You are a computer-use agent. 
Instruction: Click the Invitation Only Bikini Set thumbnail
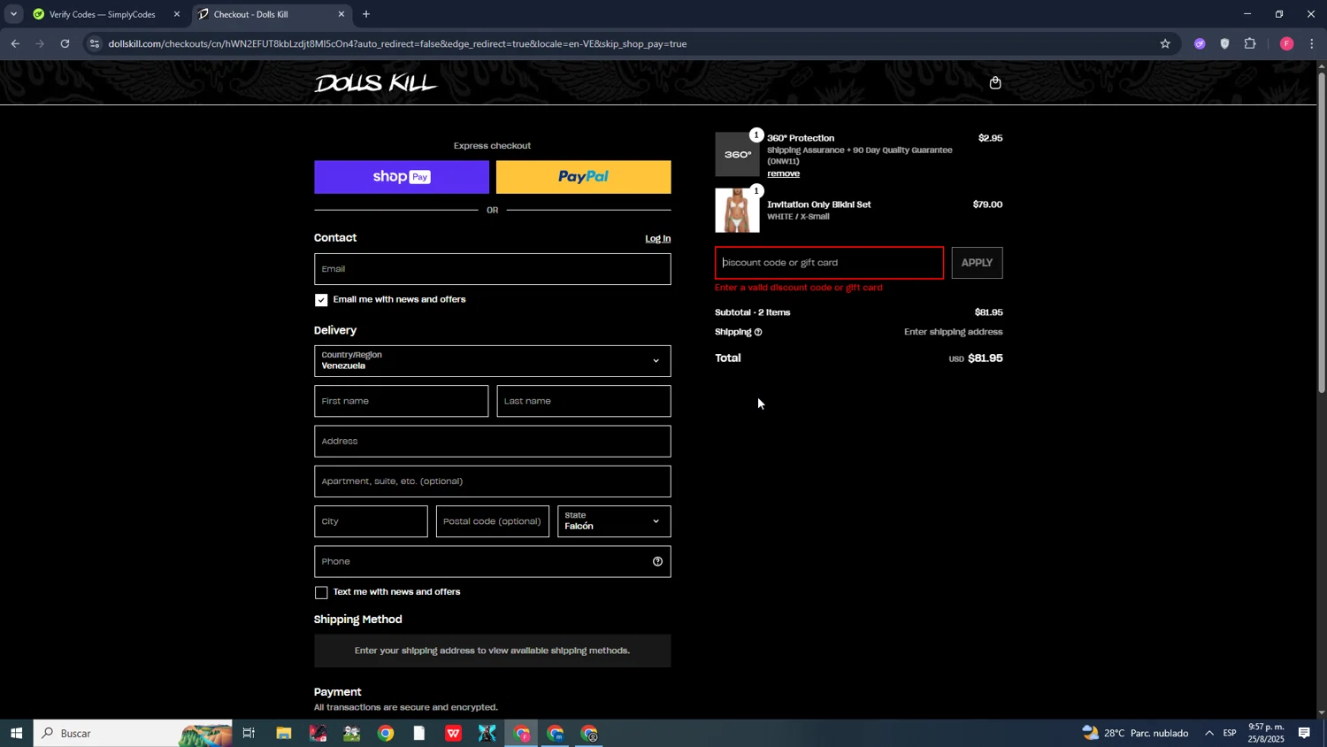[x=737, y=211]
